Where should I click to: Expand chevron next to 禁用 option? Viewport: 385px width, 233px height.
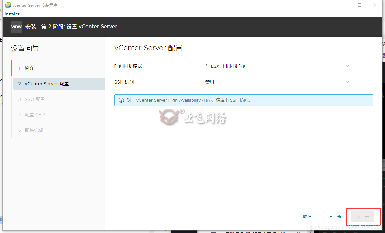pyautogui.click(x=347, y=82)
